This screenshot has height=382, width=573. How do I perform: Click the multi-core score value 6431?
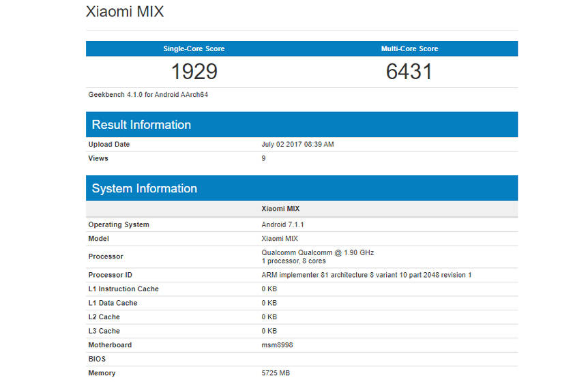tap(409, 71)
